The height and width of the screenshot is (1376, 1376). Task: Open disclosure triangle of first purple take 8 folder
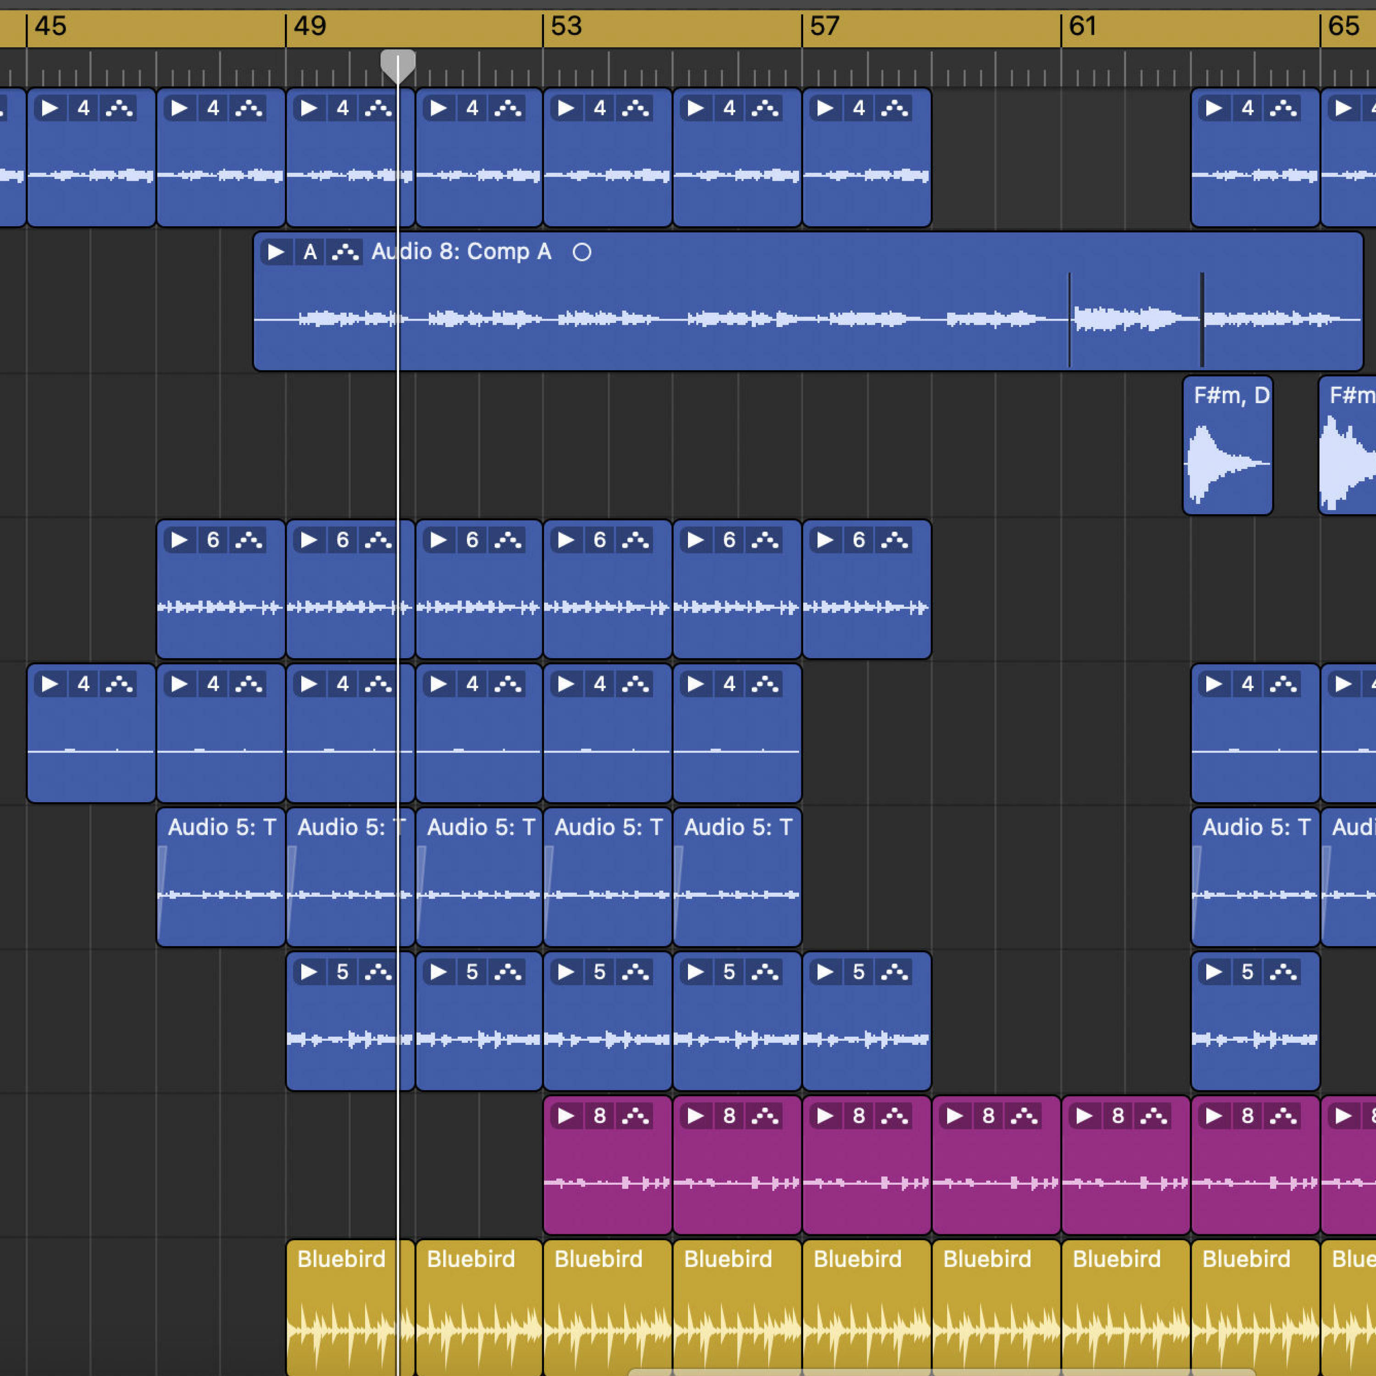tap(566, 1115)
